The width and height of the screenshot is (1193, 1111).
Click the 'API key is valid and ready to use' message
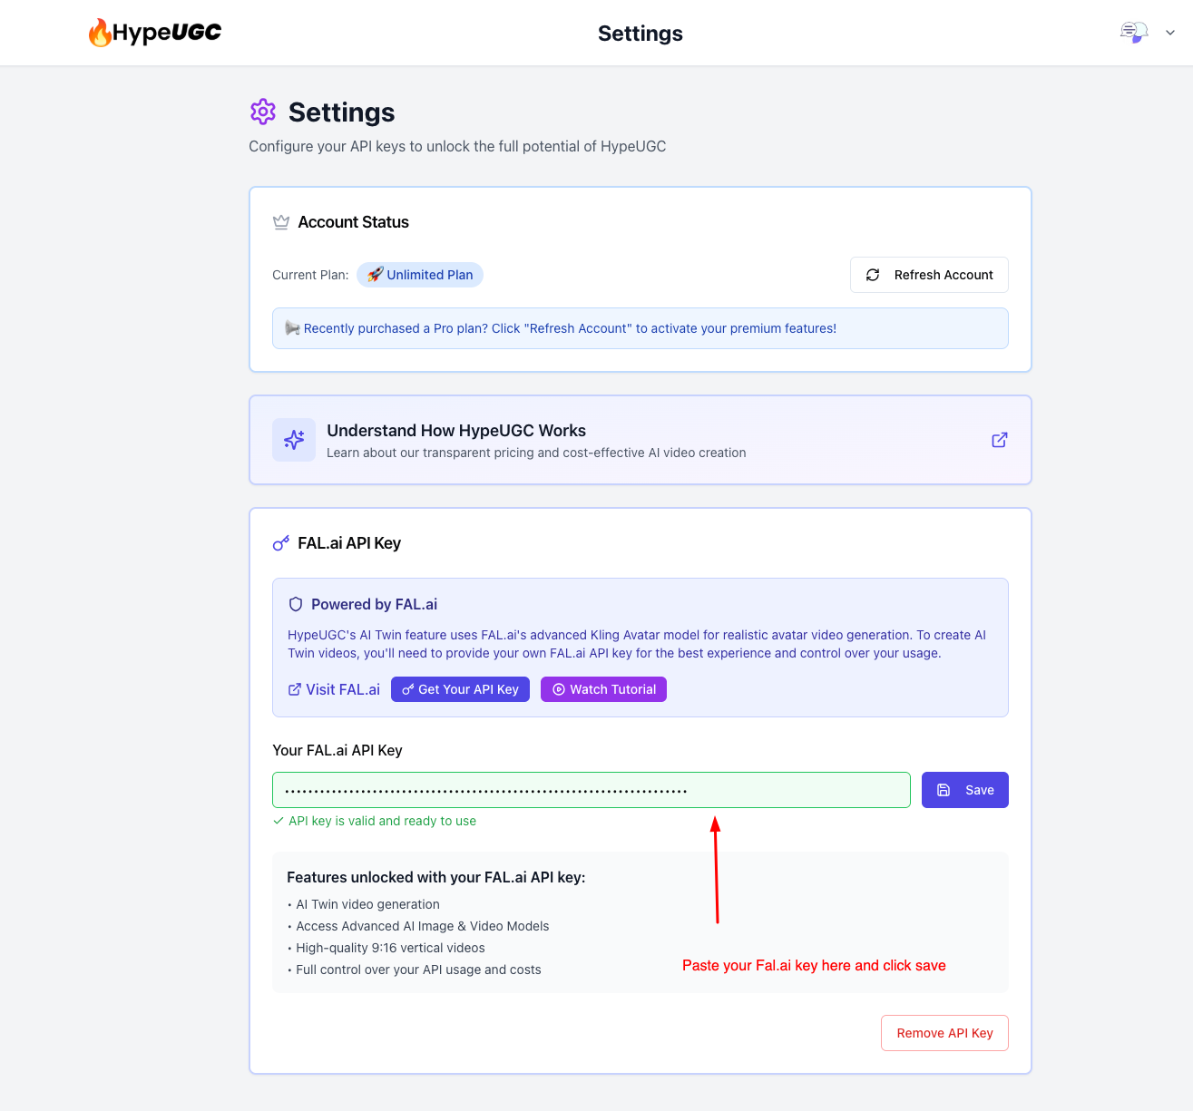(375, 821)
